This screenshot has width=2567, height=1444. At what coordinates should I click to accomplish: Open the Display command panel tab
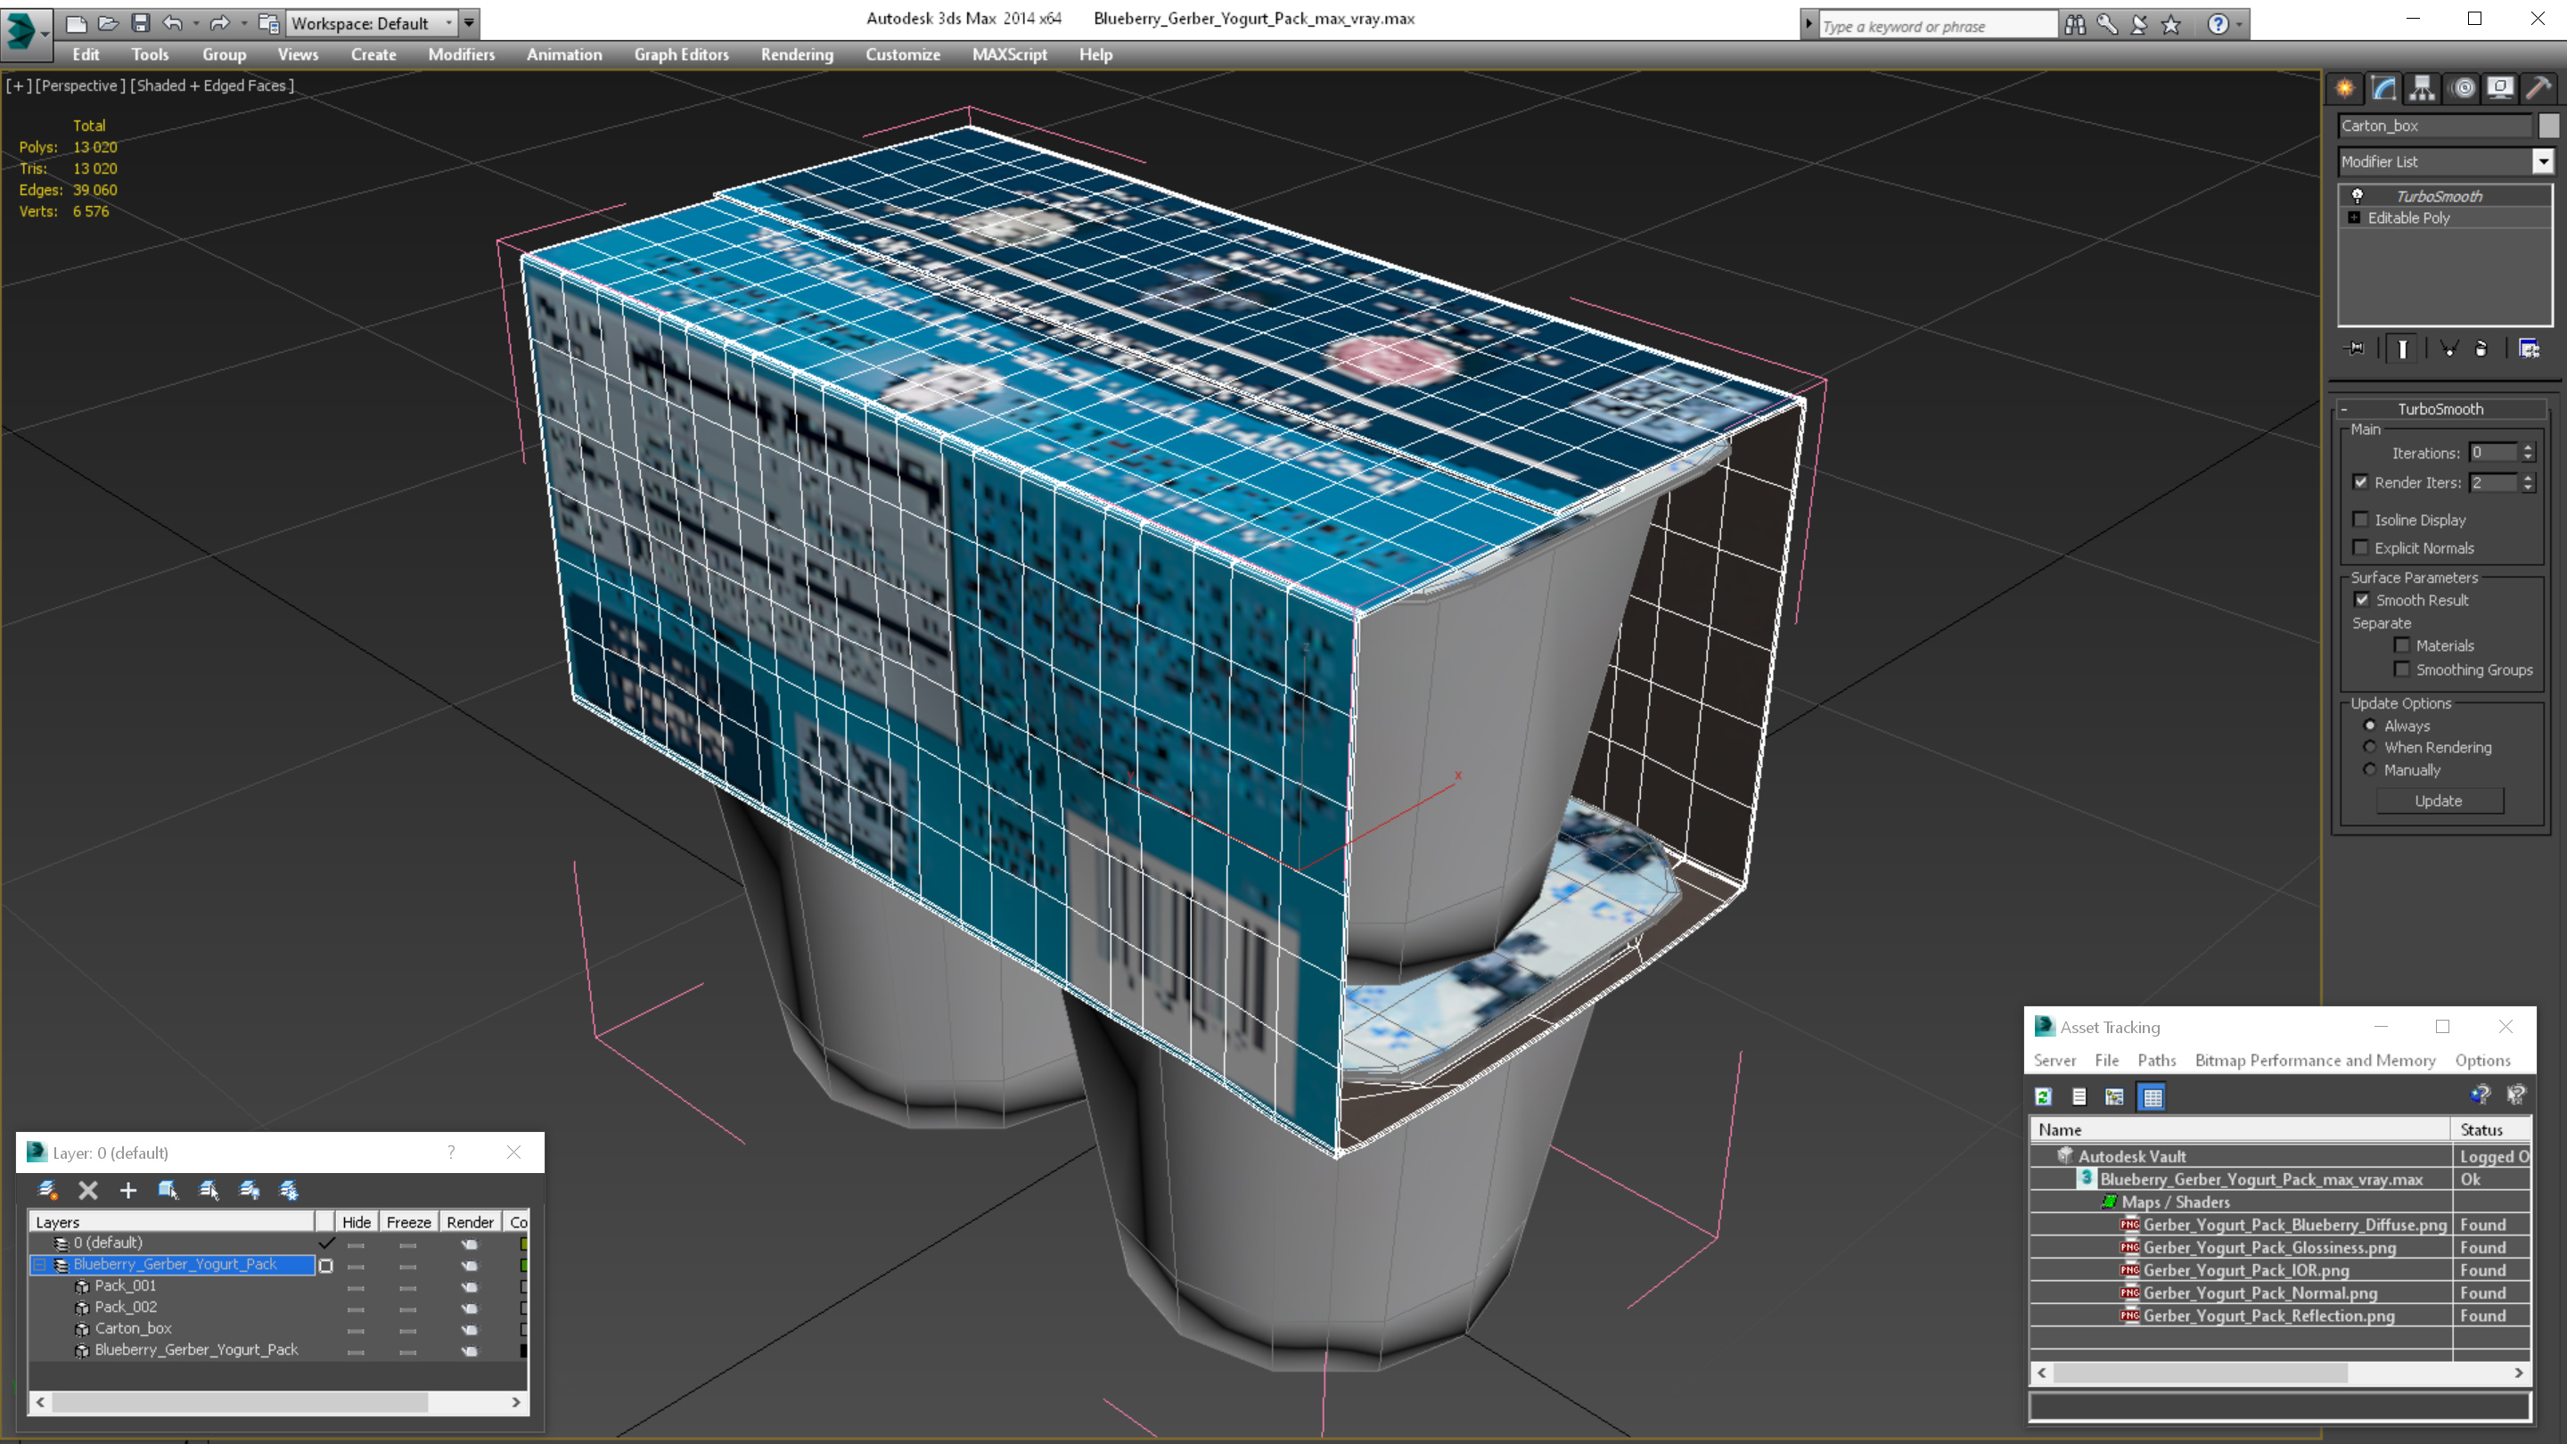[x=2500, y=89]
